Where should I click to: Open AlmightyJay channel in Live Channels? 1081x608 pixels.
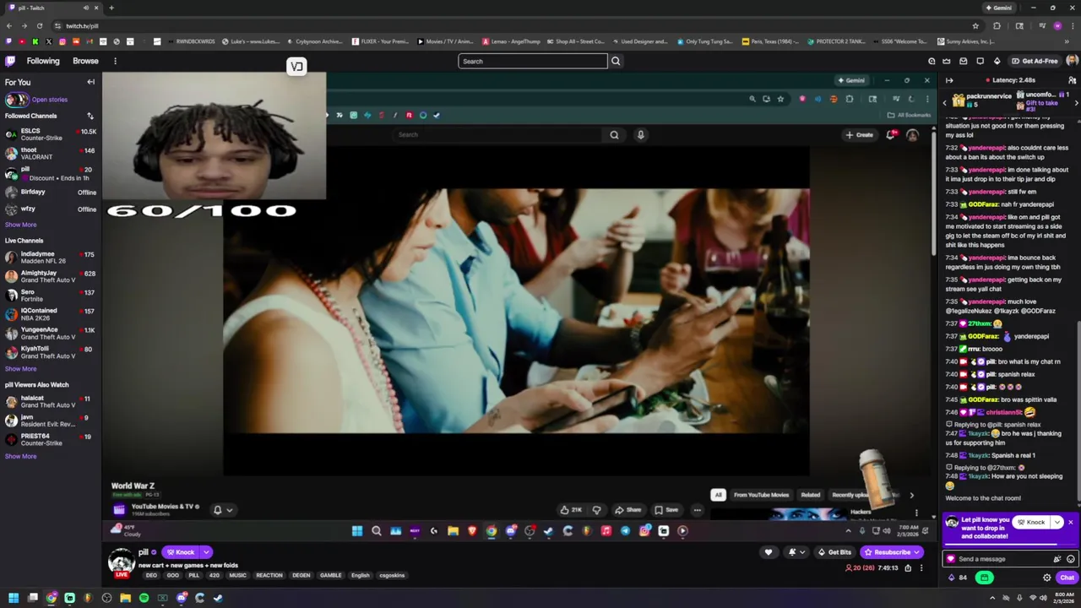(51, 276)
